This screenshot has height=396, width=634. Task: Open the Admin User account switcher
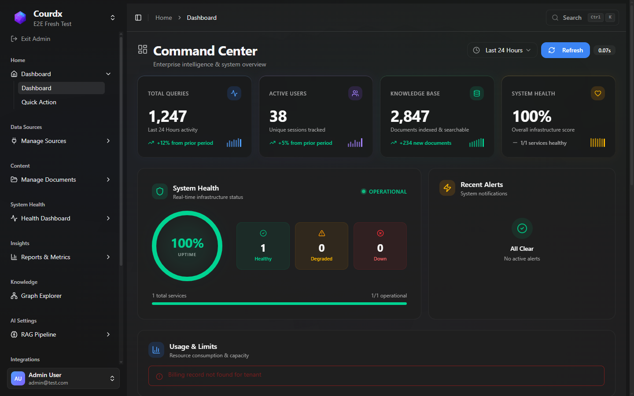click(x=113, y=378)
